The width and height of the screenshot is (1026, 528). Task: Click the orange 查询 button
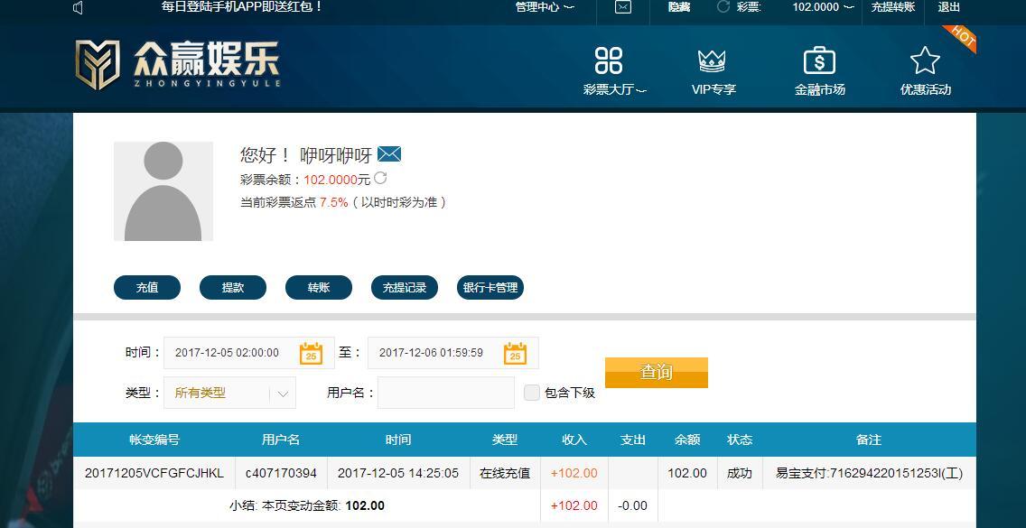tap(657, 372)
